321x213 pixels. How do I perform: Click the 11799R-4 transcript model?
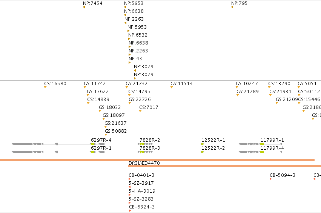[x=261, y=152]
